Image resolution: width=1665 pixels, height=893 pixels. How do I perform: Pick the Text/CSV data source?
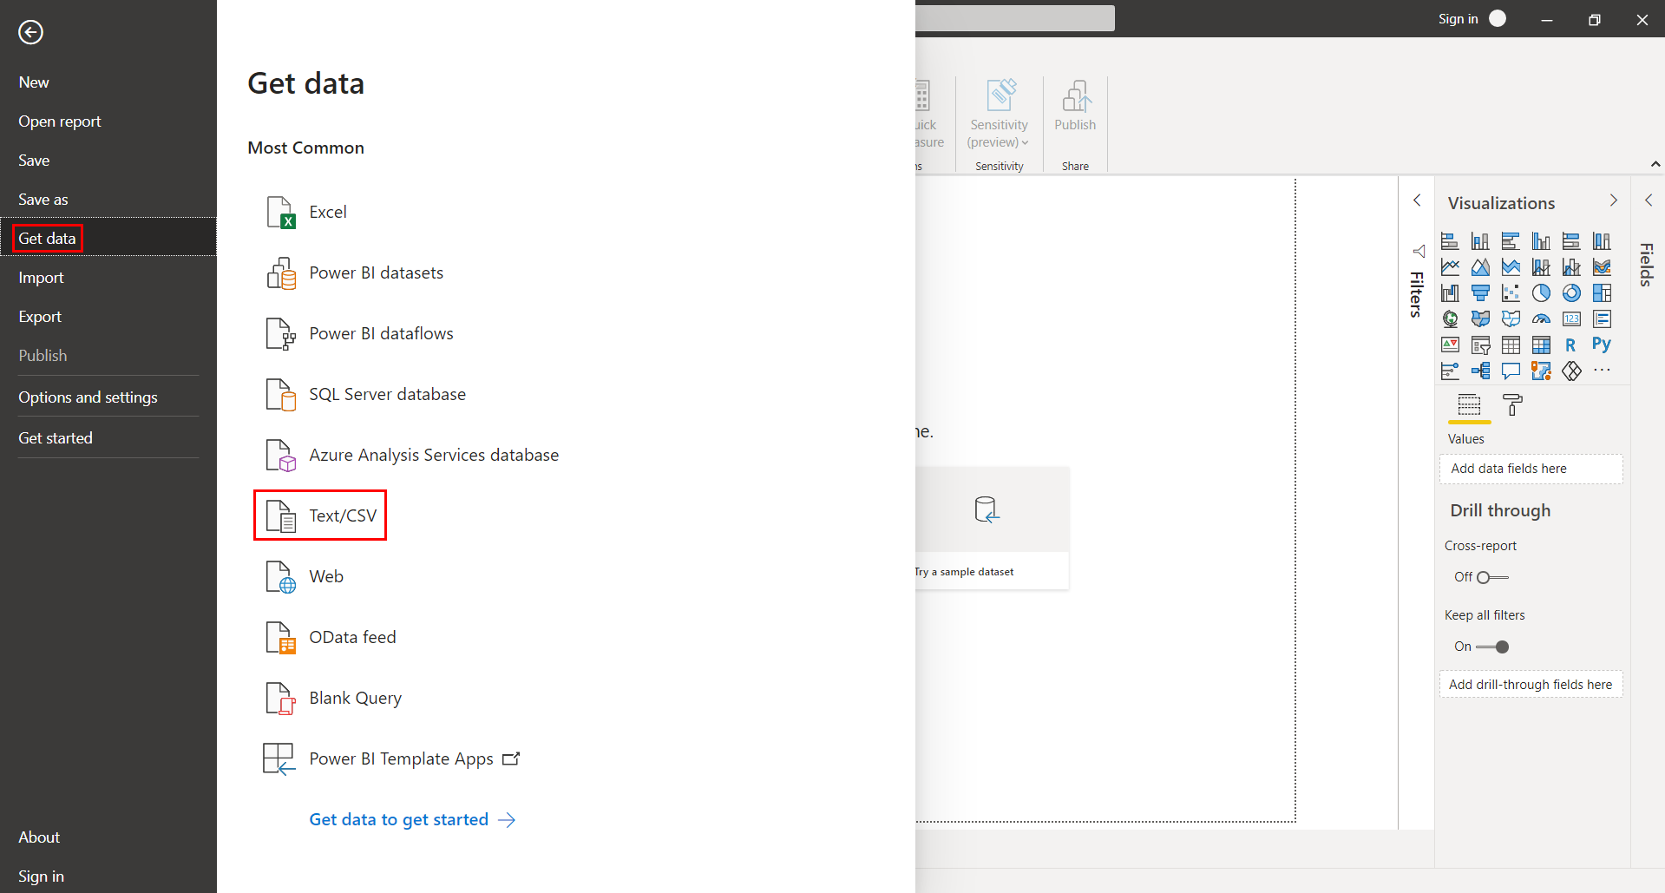click(x=320, y=515)
